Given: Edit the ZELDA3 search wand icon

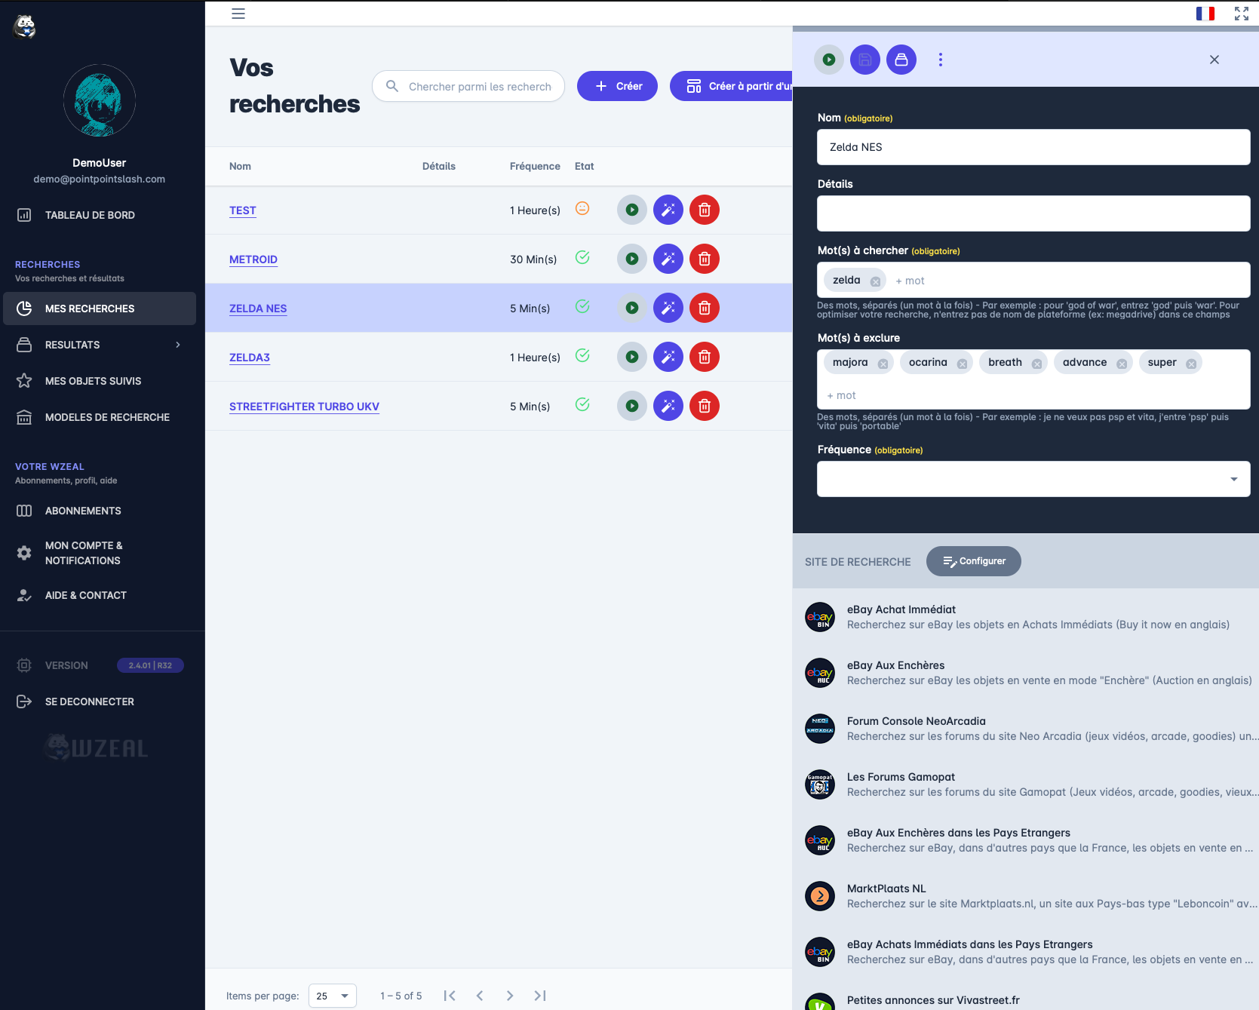Looking at the screenshot, I should (668, 357).
